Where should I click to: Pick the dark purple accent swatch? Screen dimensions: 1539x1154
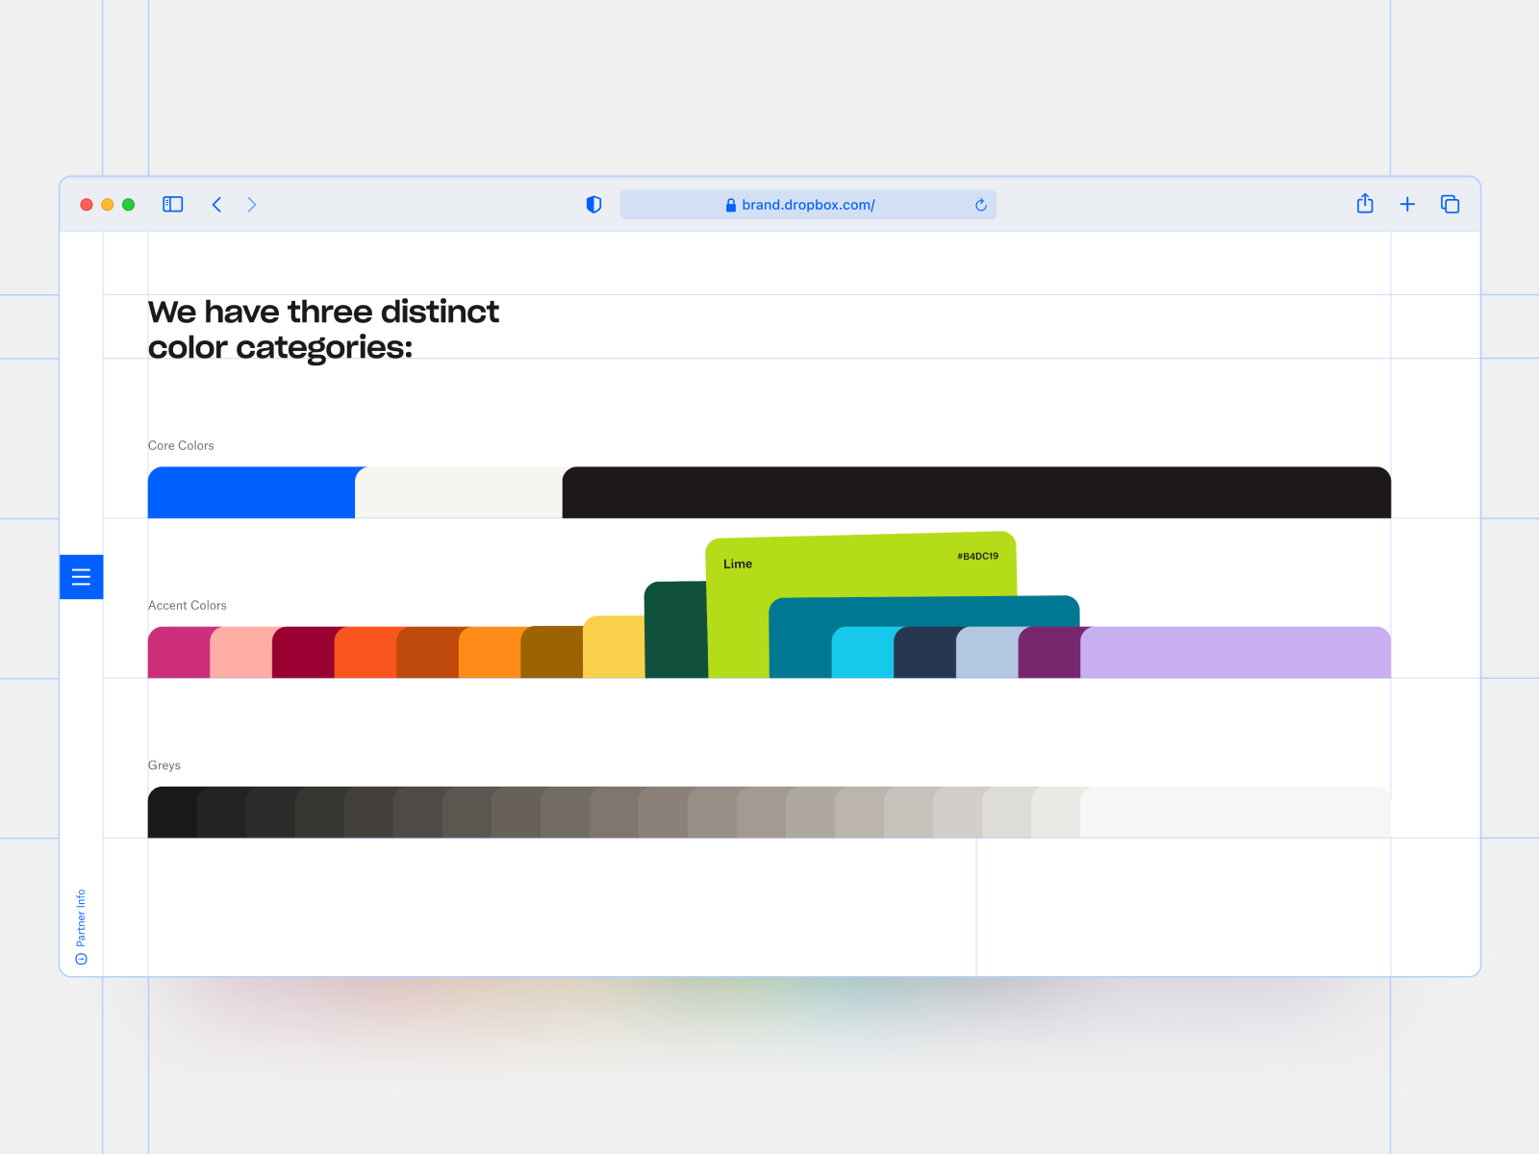(1049, 653)
